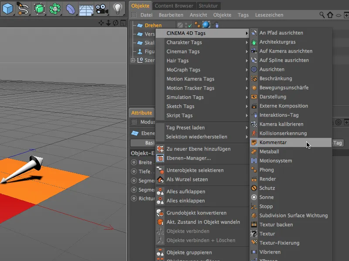This screenshot has width=349, height=261.
Task: Open the green array generator icon
Action: [x=55, y=9]
